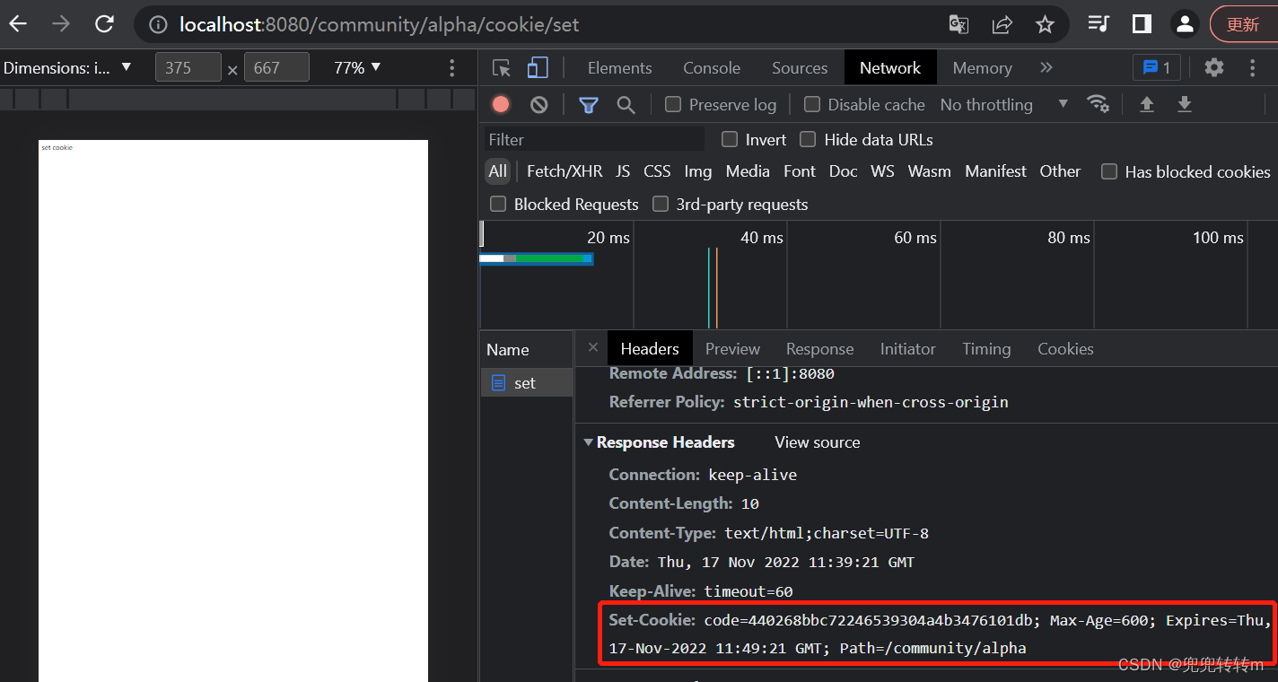Click the record network log button
The image size is (1278, 682).
pos(501,105)
